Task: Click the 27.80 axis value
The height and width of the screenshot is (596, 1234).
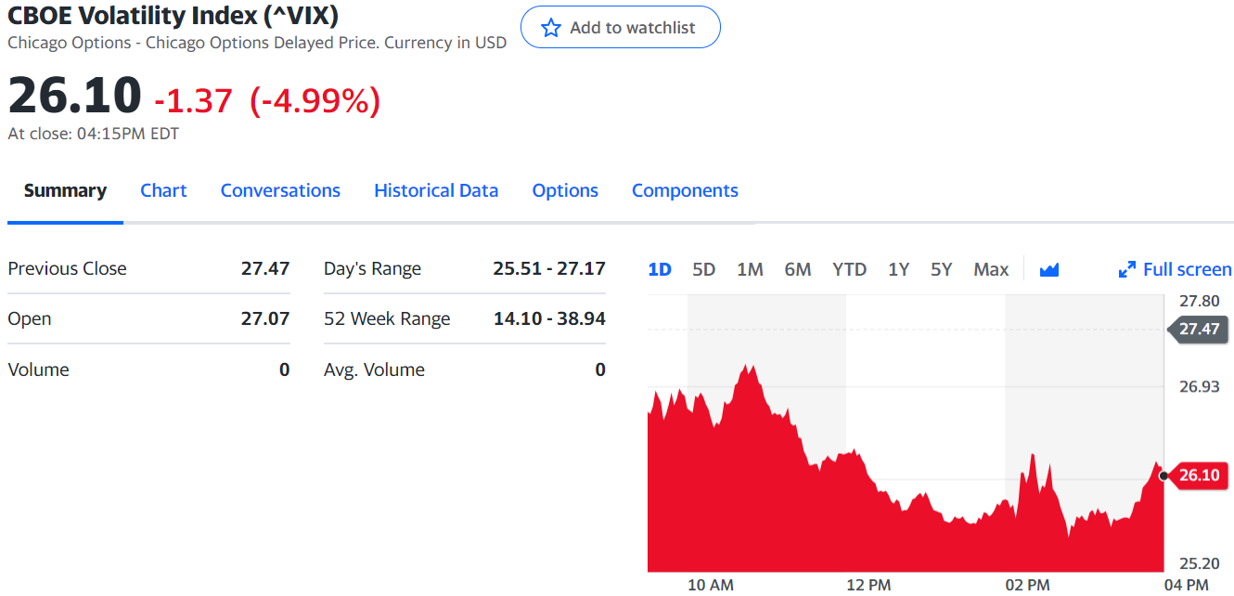Action: tap(1199, 301)
